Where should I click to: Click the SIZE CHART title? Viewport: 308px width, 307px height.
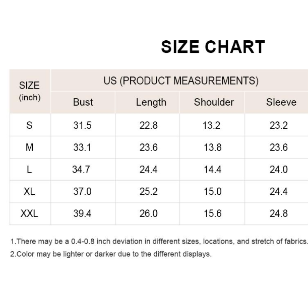[x=213, y=47]
